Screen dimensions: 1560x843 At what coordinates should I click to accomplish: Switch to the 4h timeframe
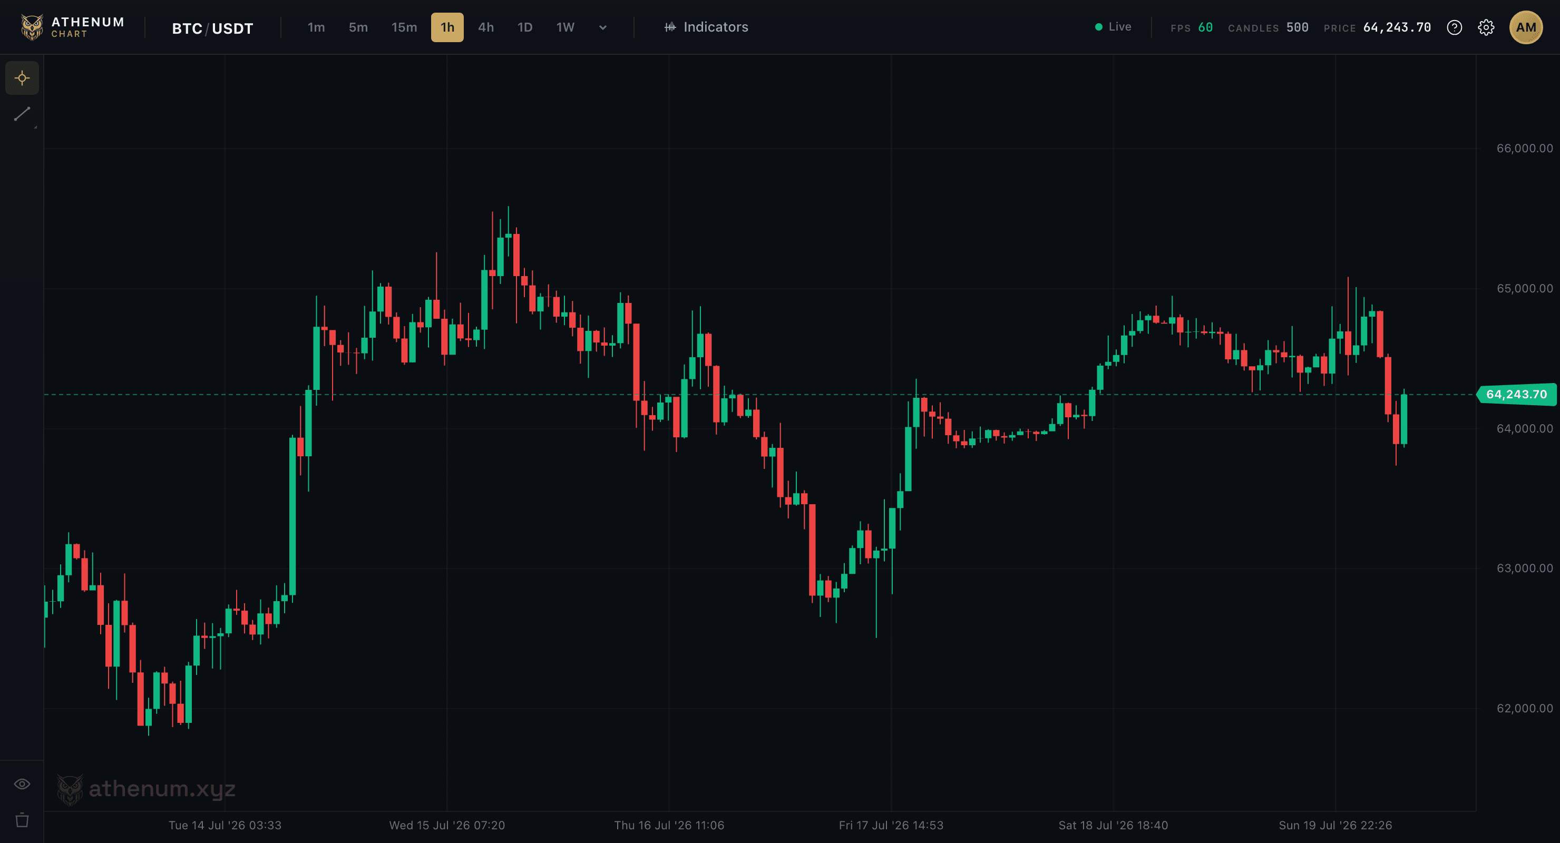486,27
